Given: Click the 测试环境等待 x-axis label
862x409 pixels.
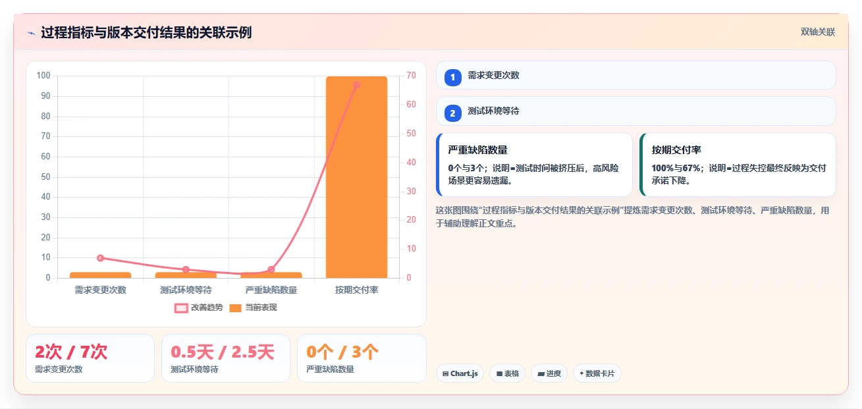Looking at the screenshot, I should (x=186, y=290).
